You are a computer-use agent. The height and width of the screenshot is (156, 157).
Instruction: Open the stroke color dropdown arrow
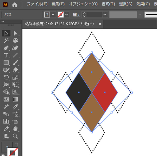67,14
